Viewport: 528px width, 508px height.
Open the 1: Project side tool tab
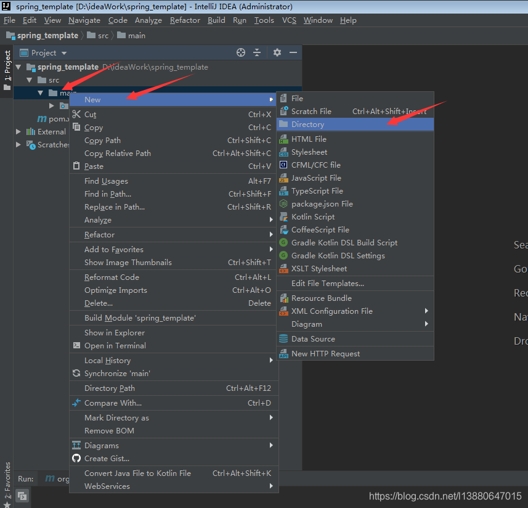click(x=7, y=71)
